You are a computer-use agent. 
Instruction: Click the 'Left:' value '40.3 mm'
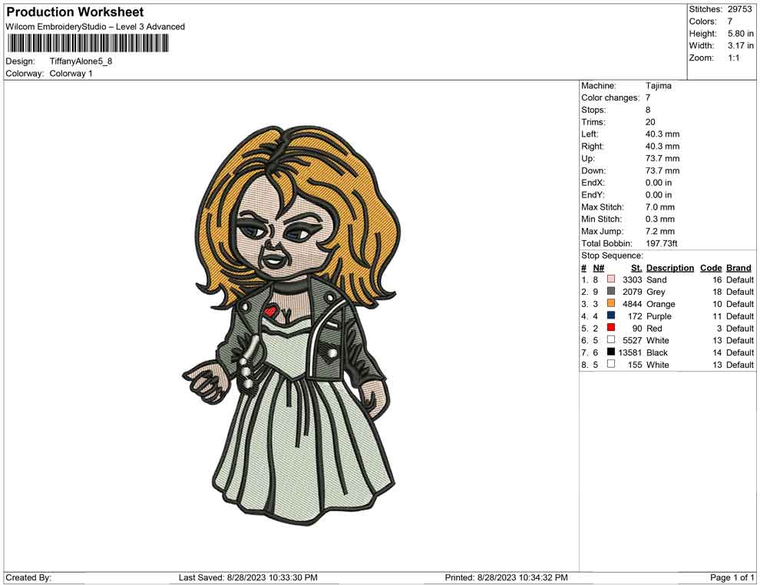click(x=662, y=134)
